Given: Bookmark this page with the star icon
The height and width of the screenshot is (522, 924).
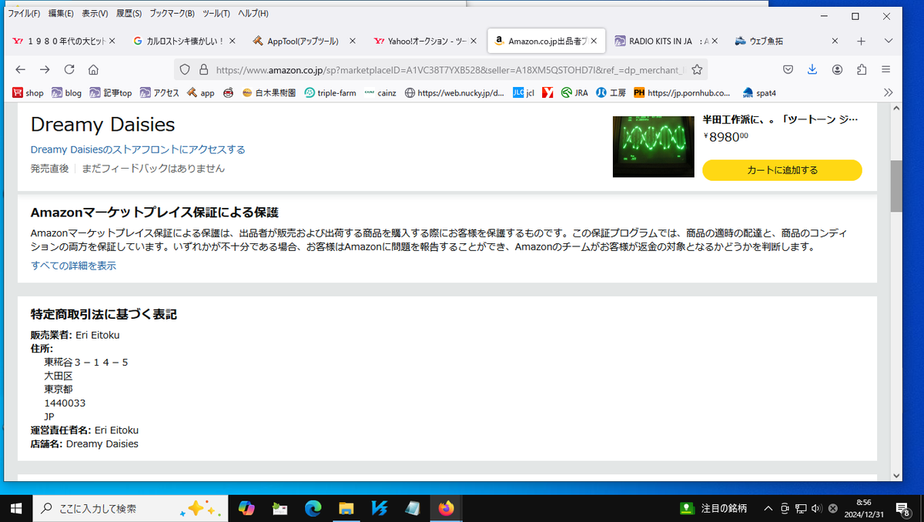Looking at the screenshot, I should [697, 69].
